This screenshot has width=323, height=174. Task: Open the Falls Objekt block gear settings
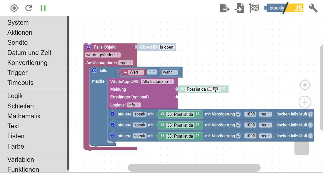coord(88,47)
